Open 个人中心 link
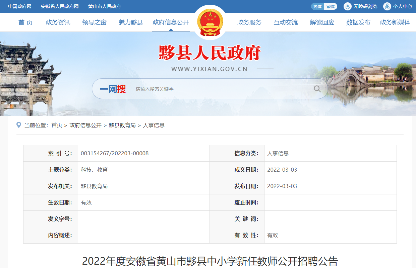 tap(403, 6)
